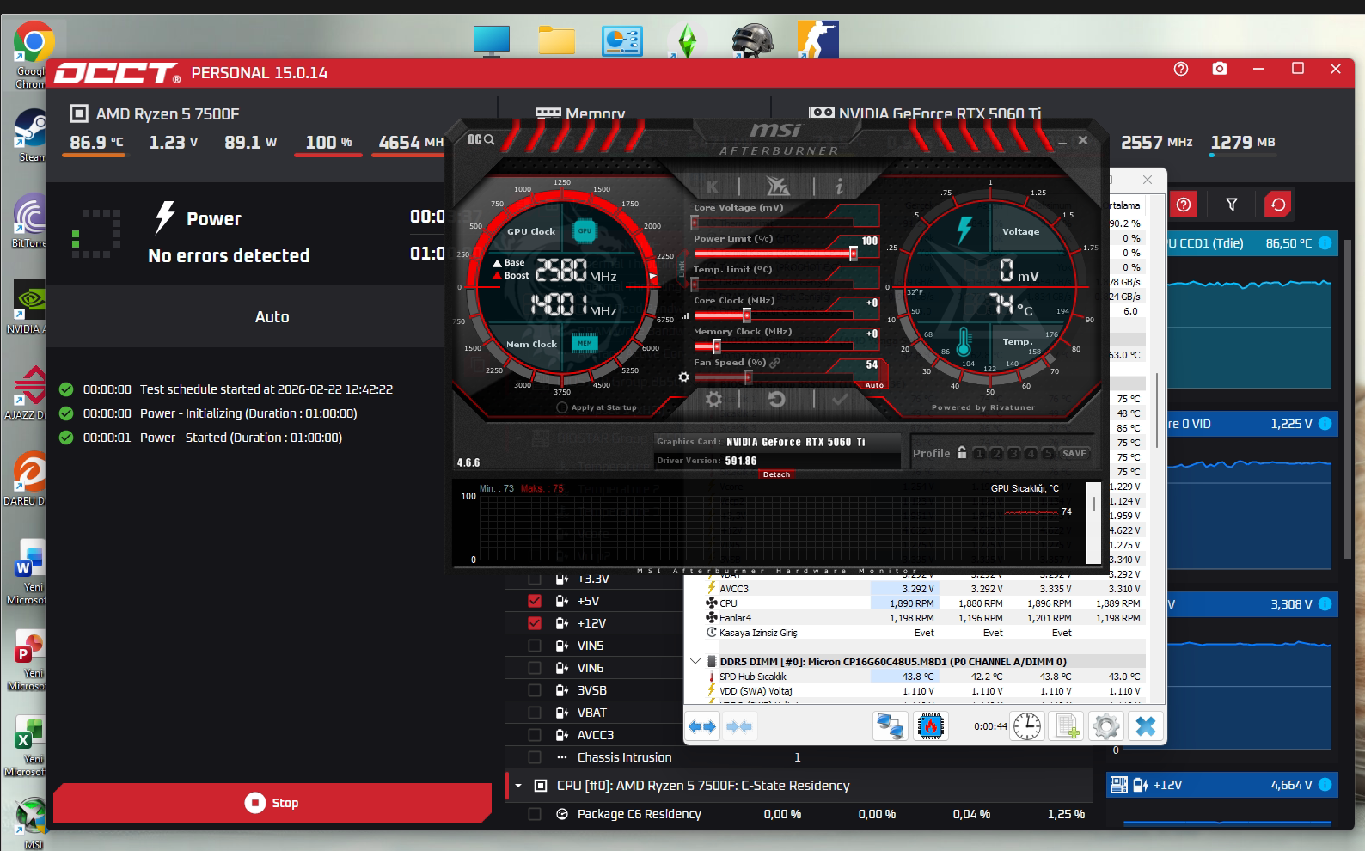This screenshot has height=851, width=1365.
Task: Click the MEM chip icon on clock gauge
Action: [585, 343]
